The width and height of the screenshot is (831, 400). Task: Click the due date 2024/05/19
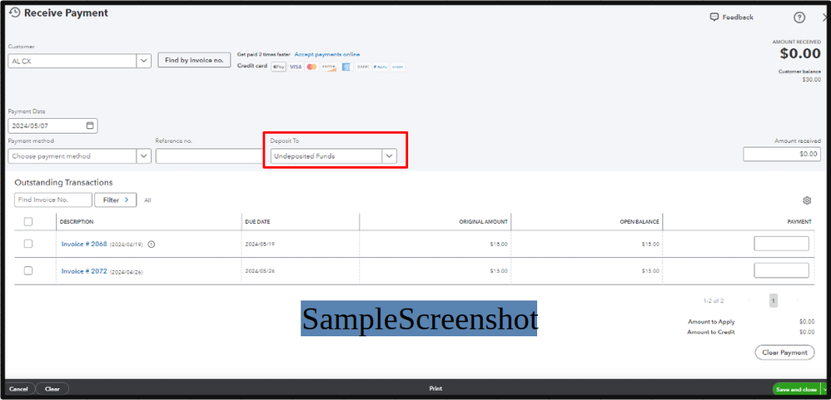[x=261, y=244]
